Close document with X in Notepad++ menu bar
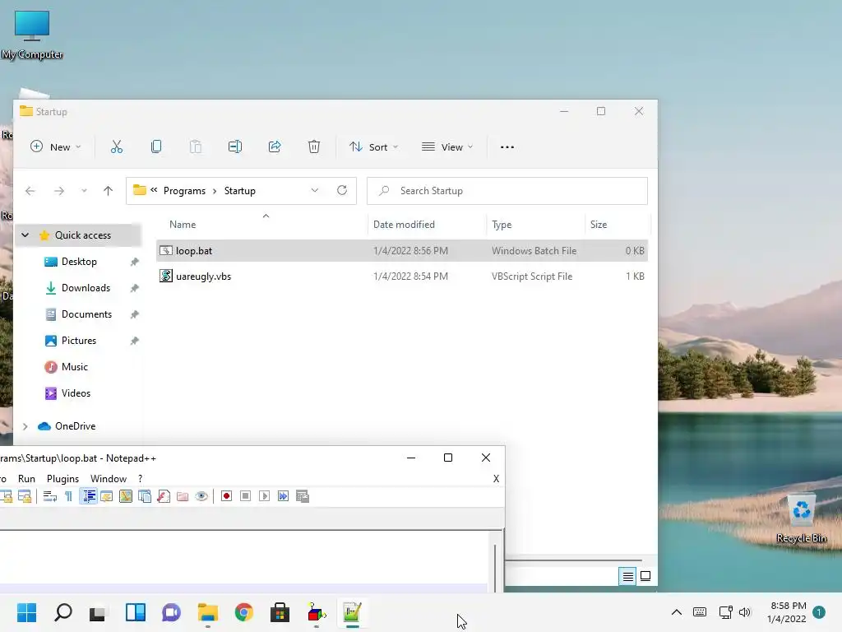Image resolution: width=842 pixels, height=632 pixels. click(x=496, y=479)
